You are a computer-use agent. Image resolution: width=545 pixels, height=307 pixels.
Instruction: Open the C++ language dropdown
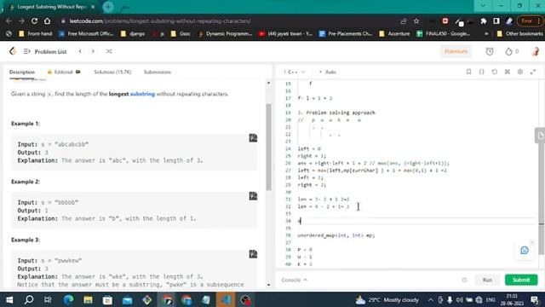[295, 72]
